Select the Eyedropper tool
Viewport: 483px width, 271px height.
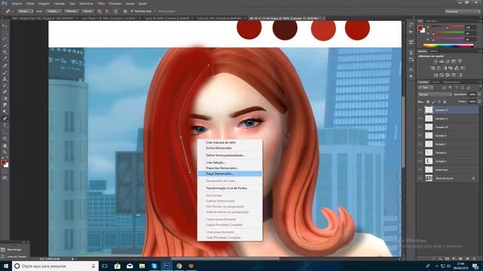5,59
